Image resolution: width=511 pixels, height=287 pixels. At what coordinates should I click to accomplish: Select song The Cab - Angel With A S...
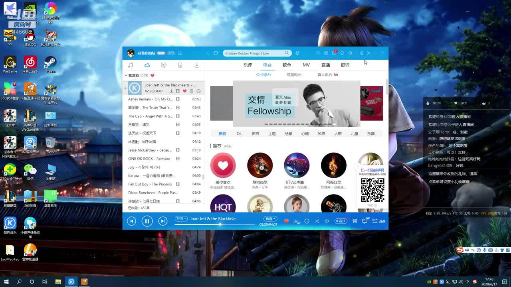point(151,116)
